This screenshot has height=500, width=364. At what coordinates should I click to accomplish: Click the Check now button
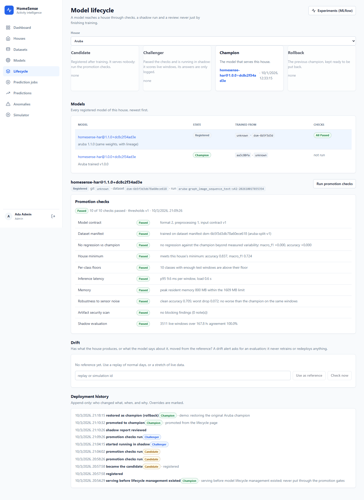pyautogui.click(x=339, y=375)
